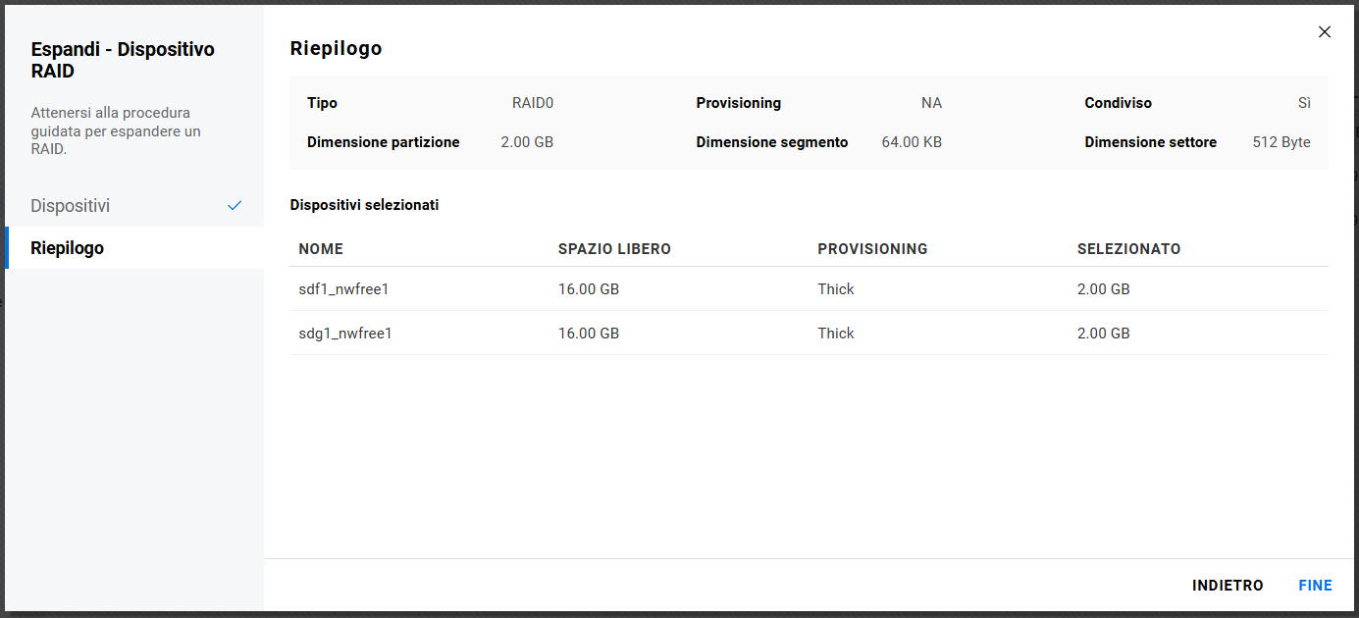This screenshot has width=1359, height=618.
Task: Select the sdg1_nwfree1 device row
Action: [345, 334]
